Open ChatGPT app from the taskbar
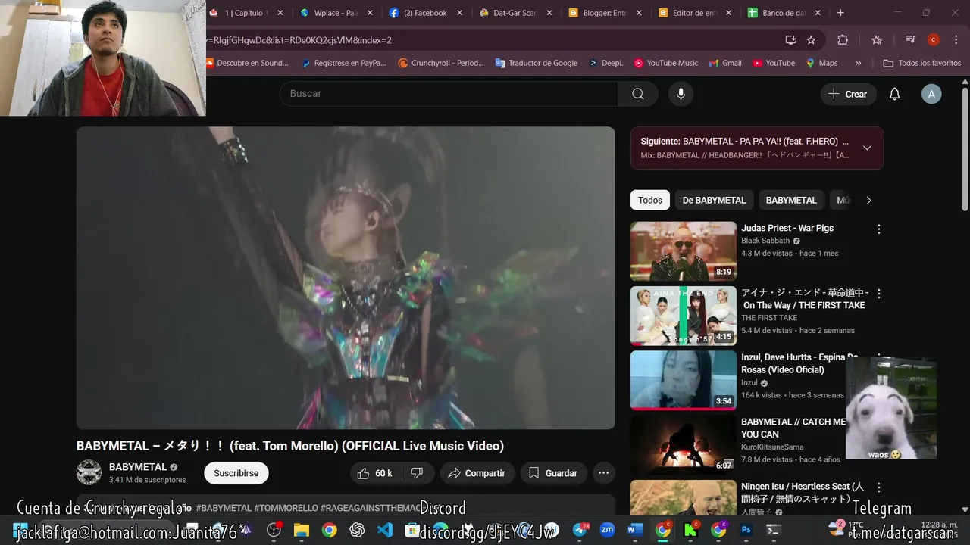The image size is (970, 545). coord(357,531)
